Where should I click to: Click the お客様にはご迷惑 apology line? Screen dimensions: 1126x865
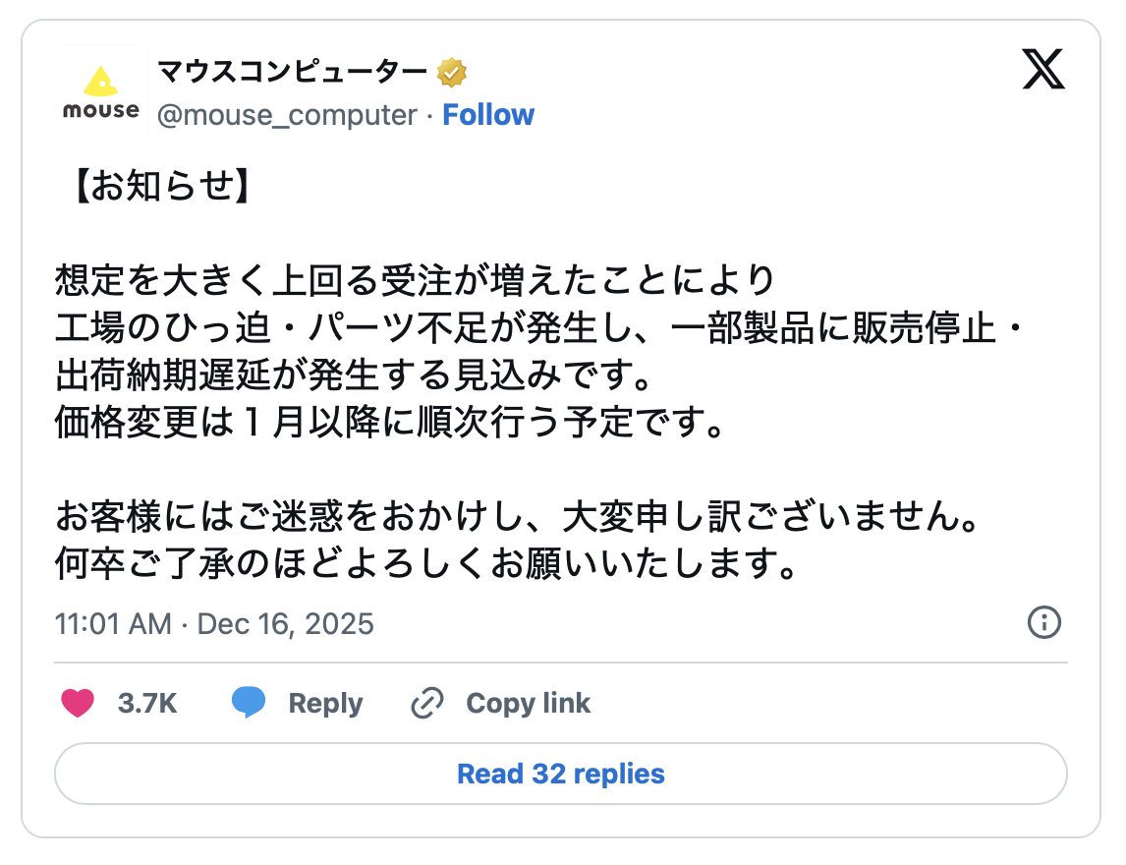[x=517, y=516]
